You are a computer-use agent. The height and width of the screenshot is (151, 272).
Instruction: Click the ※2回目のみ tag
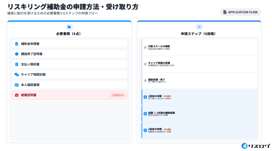pyautogui.click(x=117, y=95)
